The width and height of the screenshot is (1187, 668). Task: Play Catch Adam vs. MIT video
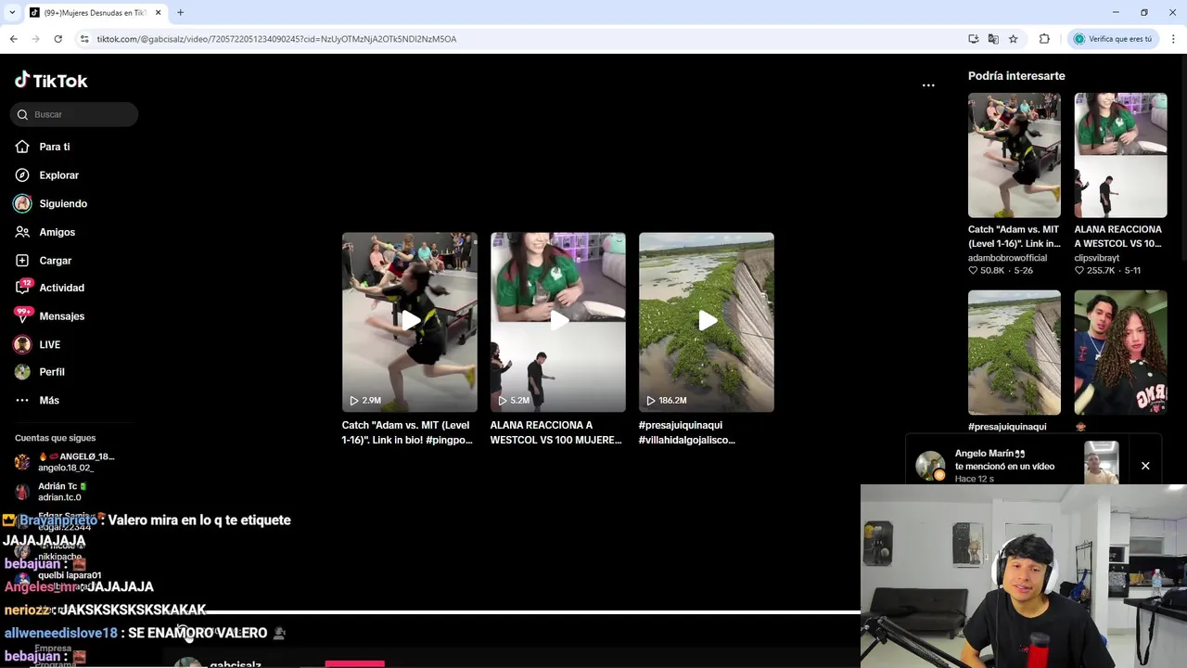[410, 322]
